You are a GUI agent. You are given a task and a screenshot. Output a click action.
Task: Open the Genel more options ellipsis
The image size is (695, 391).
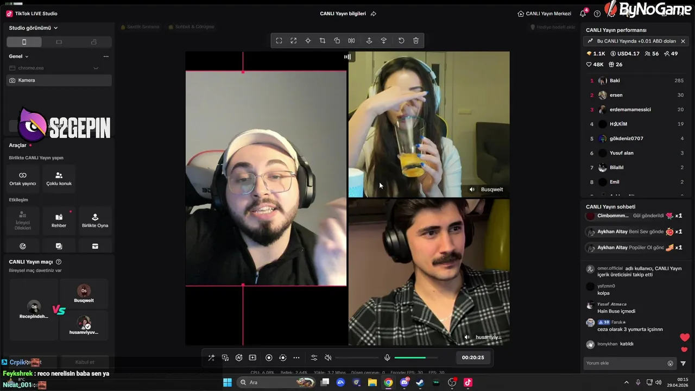(x=106, y=56)
